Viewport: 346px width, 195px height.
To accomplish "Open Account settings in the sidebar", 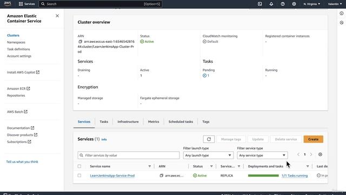I will [19, 56].
